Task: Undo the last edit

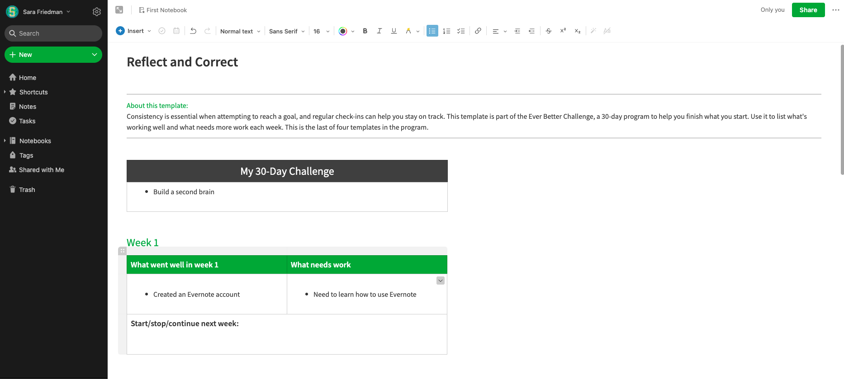Action: tap(193, 31)
